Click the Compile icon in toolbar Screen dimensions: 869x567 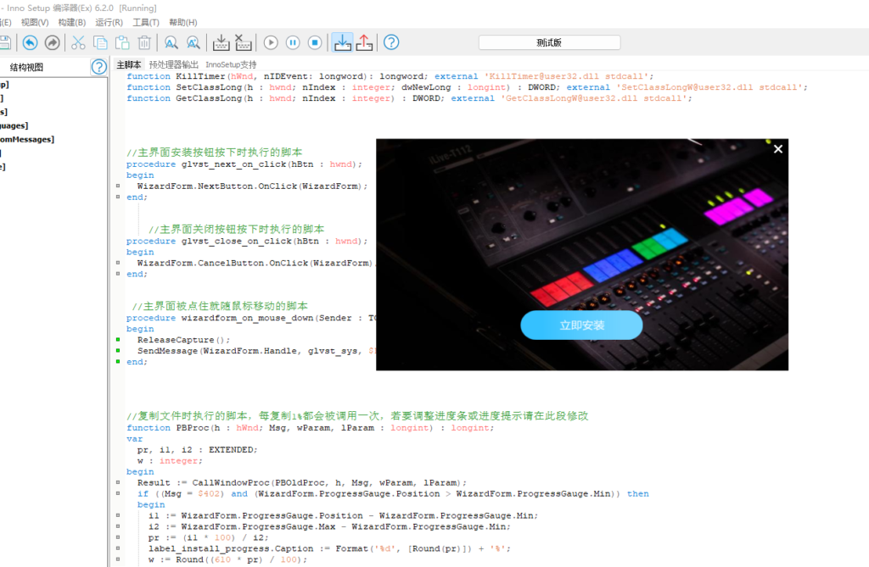click(221, 42)
